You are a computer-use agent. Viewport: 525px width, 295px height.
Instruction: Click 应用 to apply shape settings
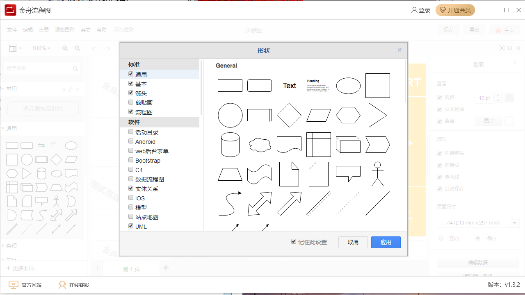[386, 242]
